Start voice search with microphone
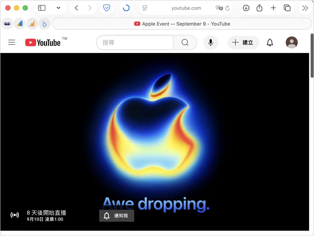Screen dimensions: 314x236 (211, 42)
